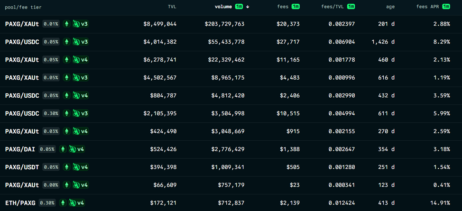This screenshot has height=211, width=462.
Task: Click Ethereum icon in the $804,787 TVL row
Action: [66, 95]
